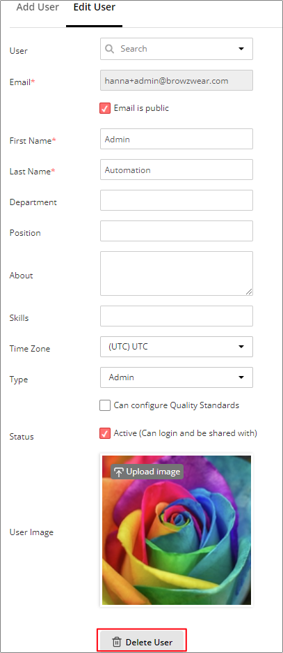This screenshot has width=283, height=653.
Task: Click the Skills input field
Action: (177, 316)
